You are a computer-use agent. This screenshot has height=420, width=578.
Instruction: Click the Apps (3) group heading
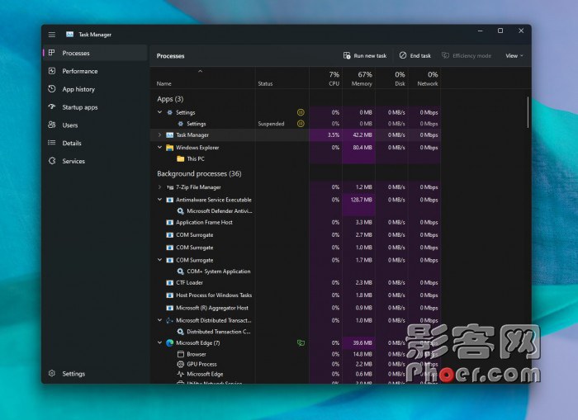point(170,99)
